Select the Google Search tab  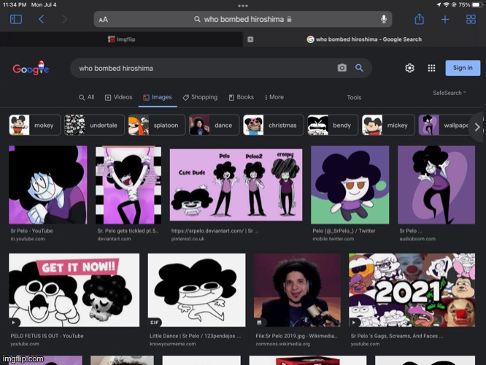364,39
